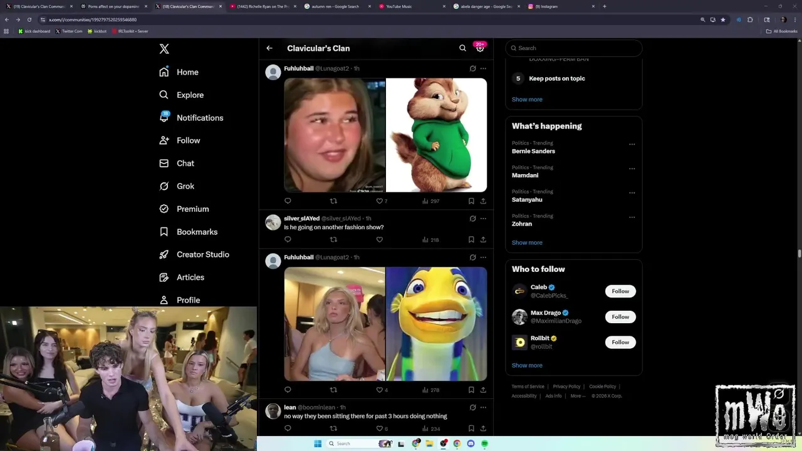Switch to Instagram browser tab
Image resolution: width=802 pixels, height=451 pixels.
561,6
